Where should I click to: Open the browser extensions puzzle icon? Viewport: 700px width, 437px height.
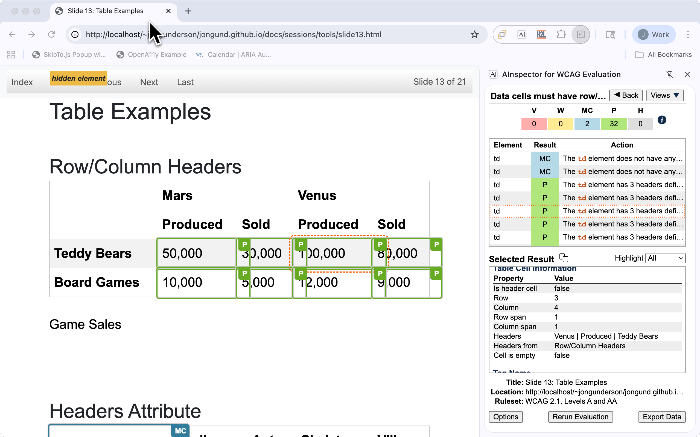click(x=561, y=35)
